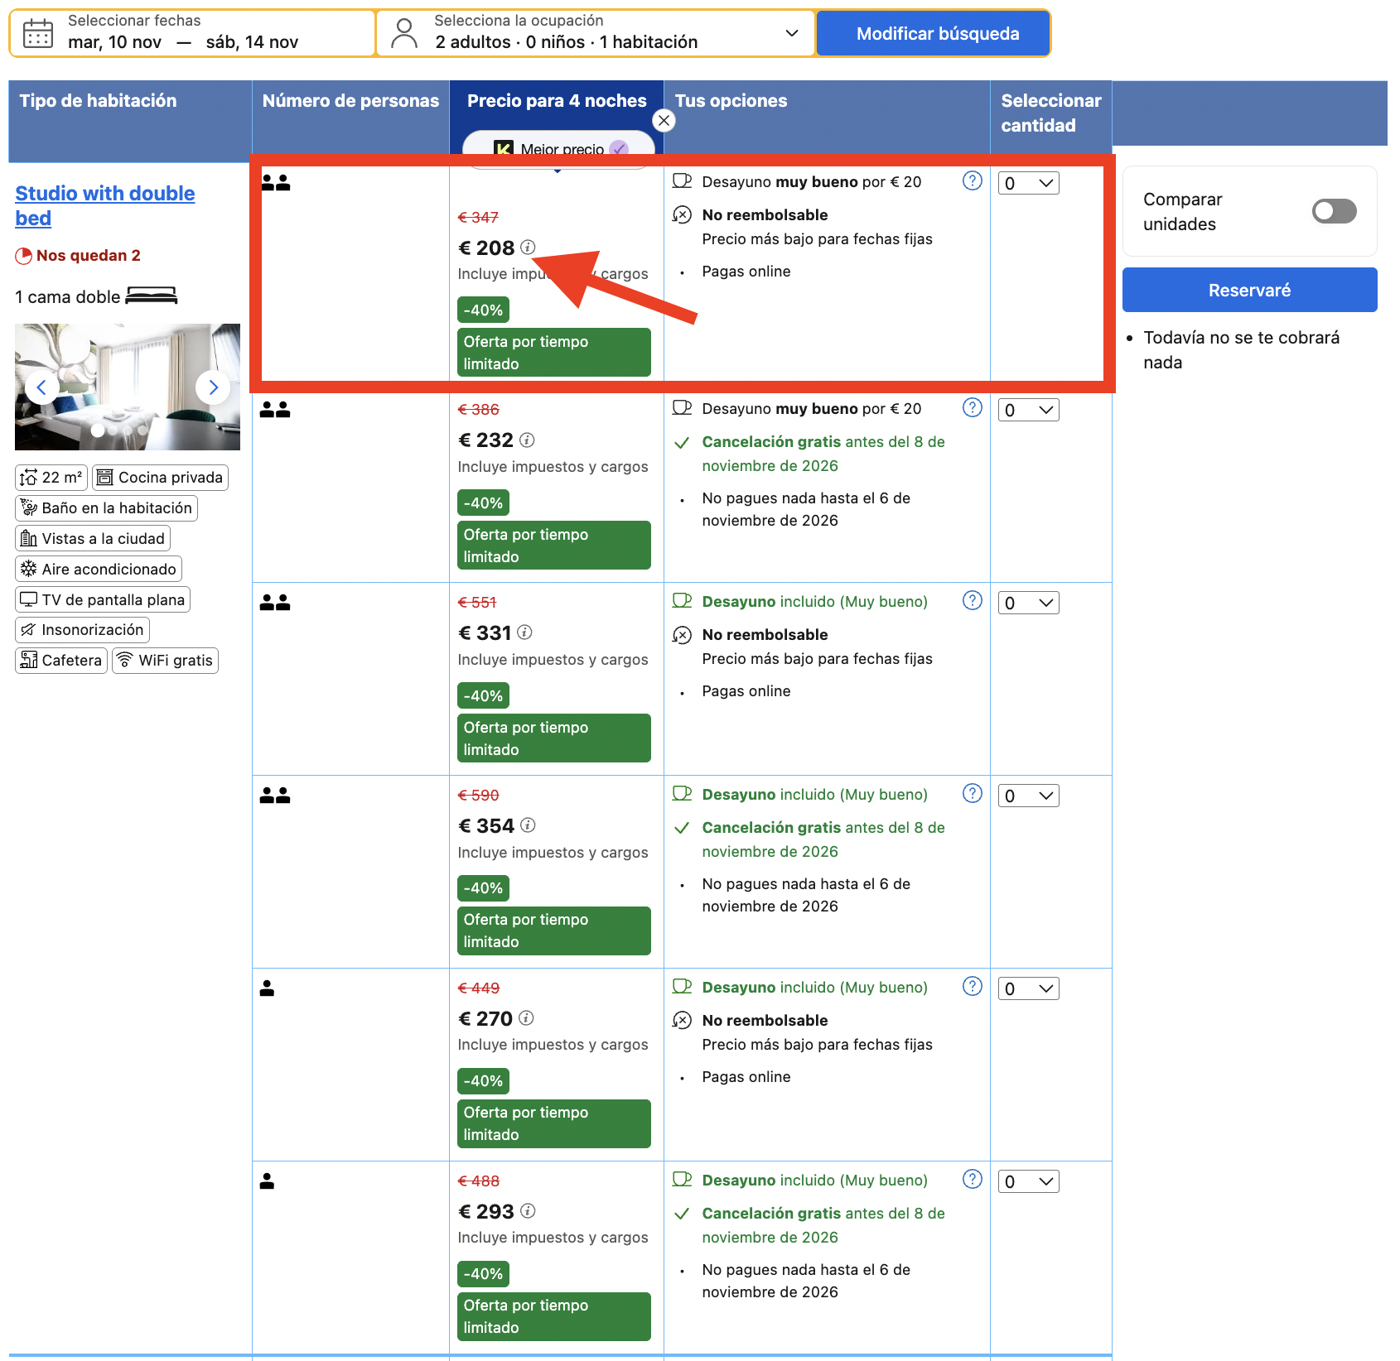
Task: Click the Seleccionar fechas field
Action: click(x=192, y=33)
